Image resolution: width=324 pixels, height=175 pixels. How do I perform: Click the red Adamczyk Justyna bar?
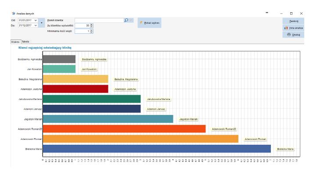76,89
